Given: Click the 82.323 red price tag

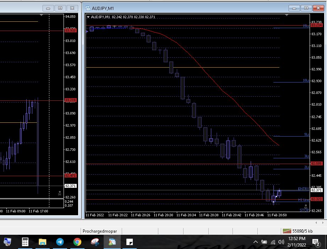Looking at the screenshot, I should tap(316, 199).
